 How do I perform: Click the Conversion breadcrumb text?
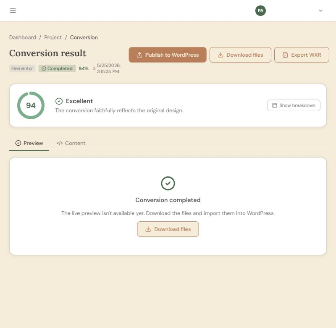pyautogui.click(x=84, y=37)
